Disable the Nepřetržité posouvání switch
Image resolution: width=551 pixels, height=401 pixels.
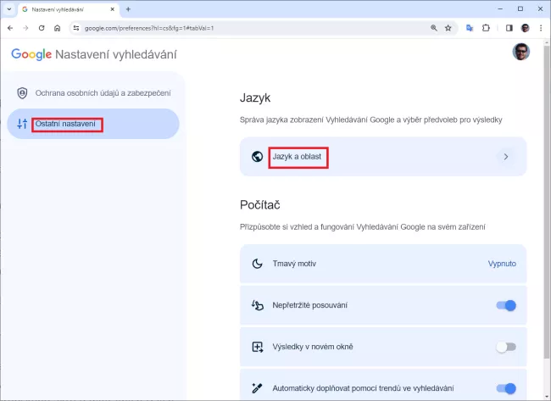click(506, 305)
